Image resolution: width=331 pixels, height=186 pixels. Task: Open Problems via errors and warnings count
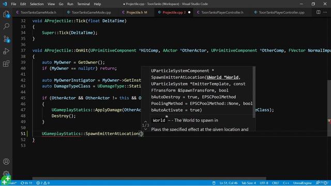pyautogui.click(x=43, y=183)
